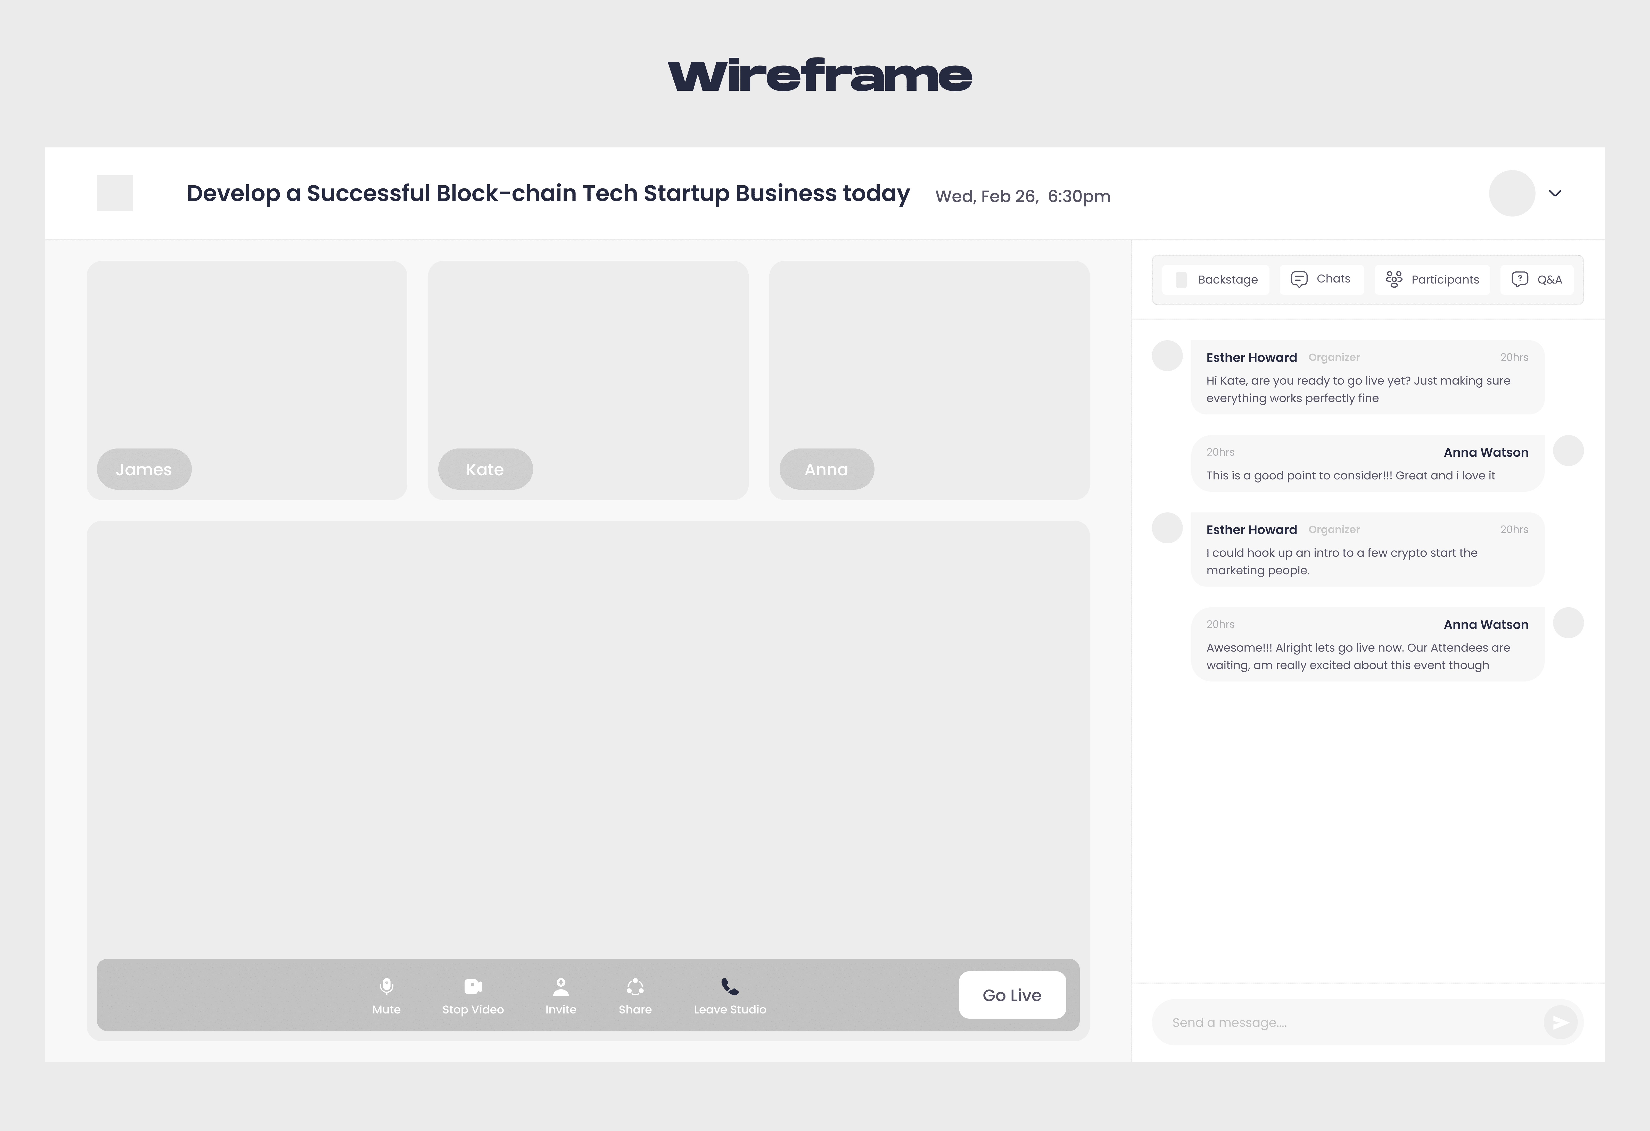Click the Kate name badge

click(x=486, y=469)
